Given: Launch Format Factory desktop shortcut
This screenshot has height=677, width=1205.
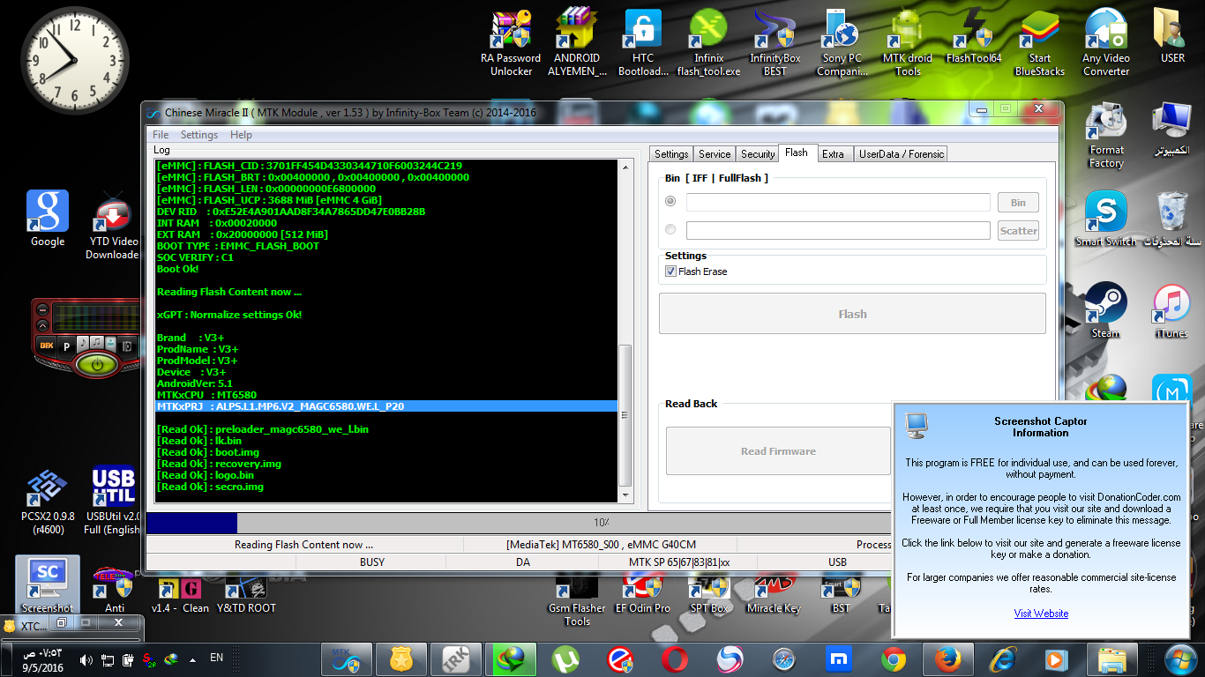Looking at the screenshot, I should (1106, 136).
